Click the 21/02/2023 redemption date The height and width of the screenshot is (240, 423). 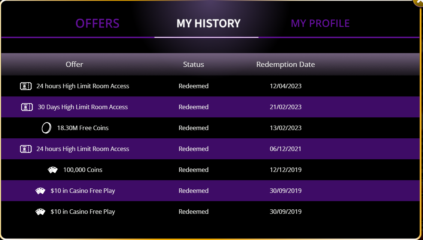(x=286, y=107)
